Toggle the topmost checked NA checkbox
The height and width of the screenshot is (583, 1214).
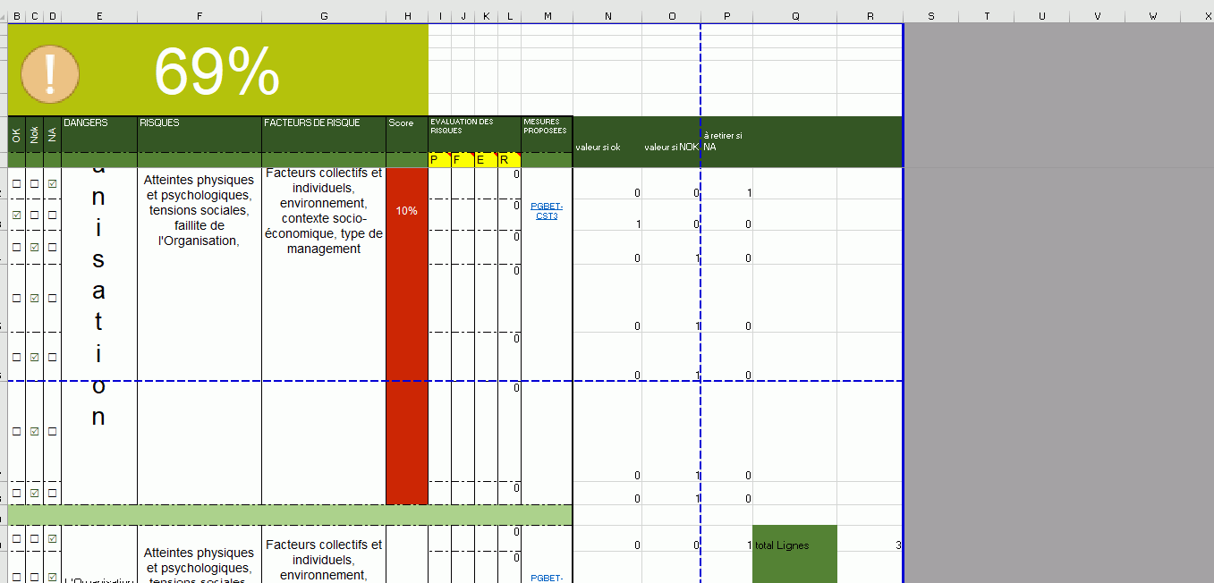point(53,184)
